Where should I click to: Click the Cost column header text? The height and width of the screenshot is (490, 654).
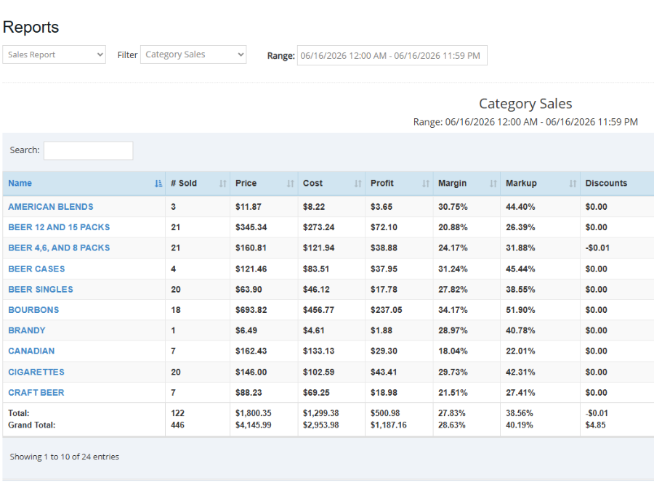point(312,183)
